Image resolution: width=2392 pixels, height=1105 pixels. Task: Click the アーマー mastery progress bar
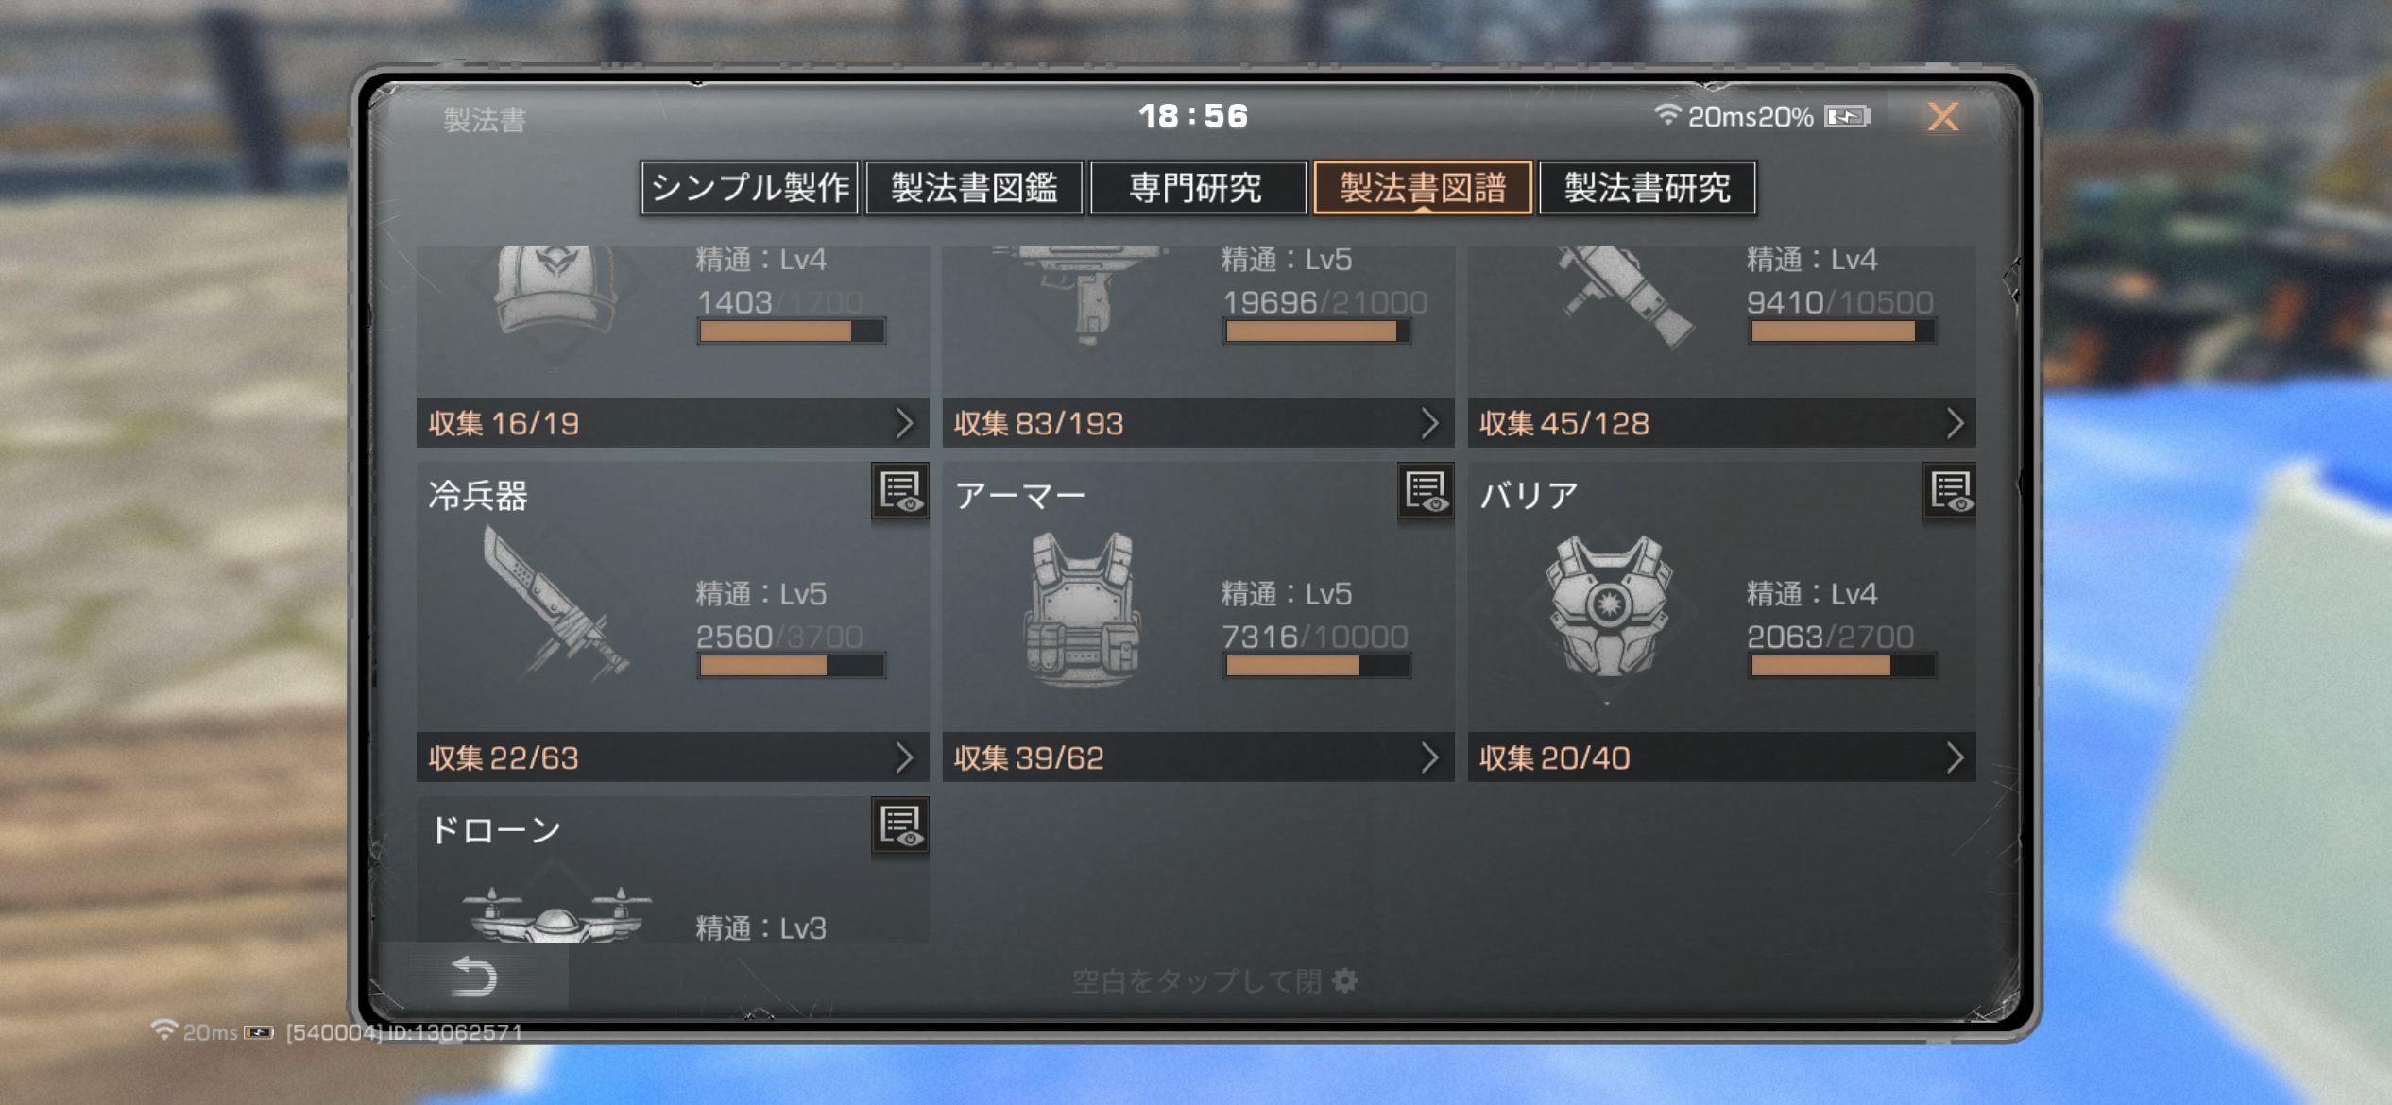[x=1317, y=666]
